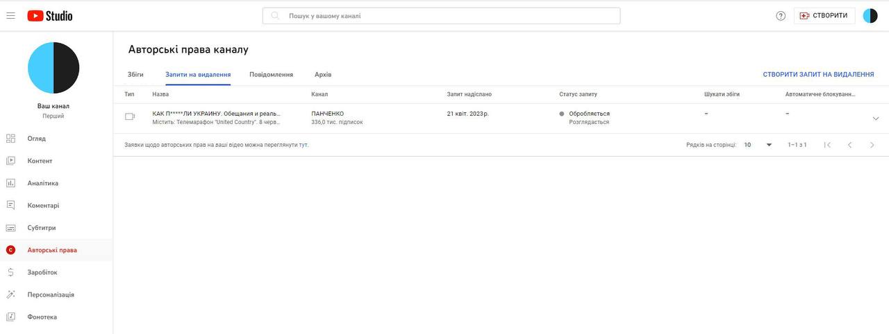Switch to the Збіги tab

click(135, 74)
